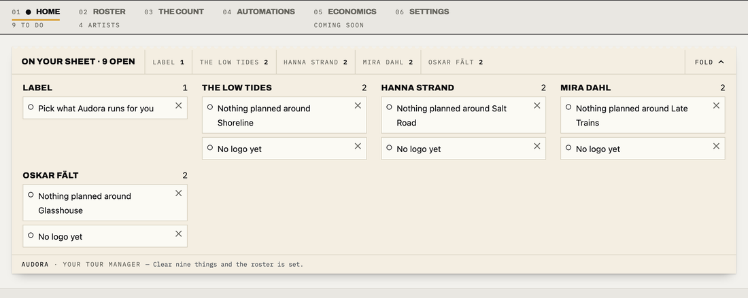Open 'Nothing planned around Late Trains' task text
Viewport: 748px width, 298px height.
[632, 115]
